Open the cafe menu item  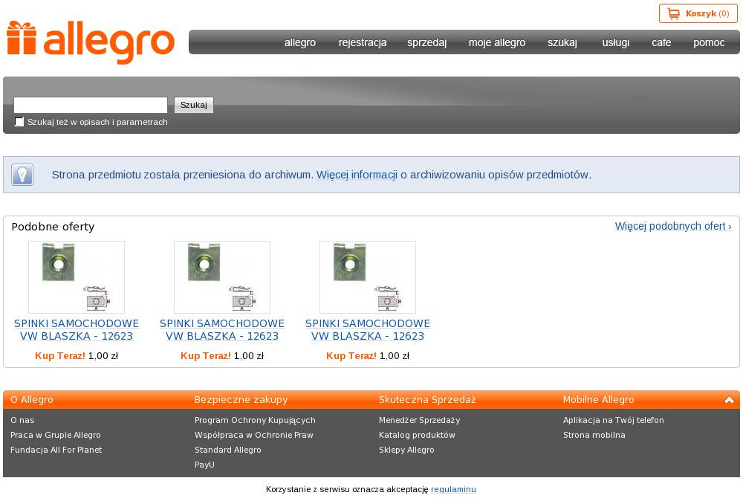click(661, 42)
